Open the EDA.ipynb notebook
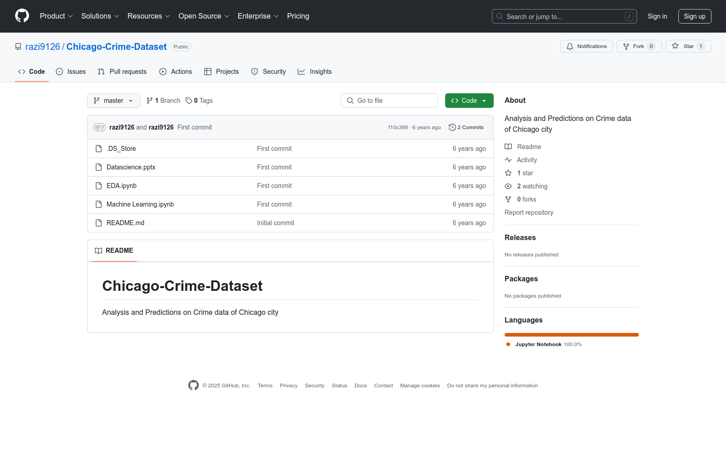The image size is (726, 453). pos(122,186)
